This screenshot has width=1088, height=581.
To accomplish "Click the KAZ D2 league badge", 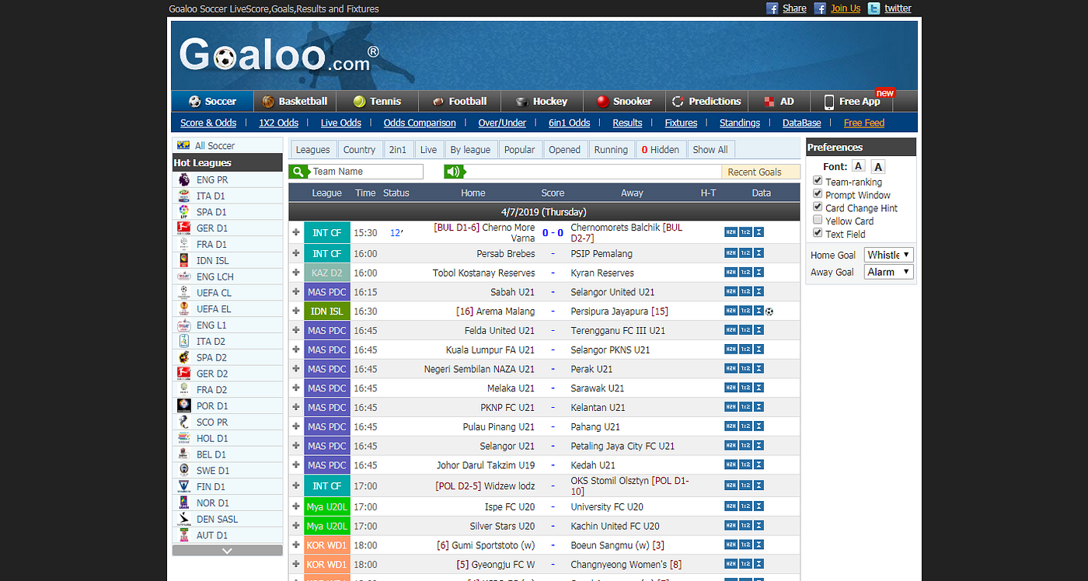I will pos(327,273).
